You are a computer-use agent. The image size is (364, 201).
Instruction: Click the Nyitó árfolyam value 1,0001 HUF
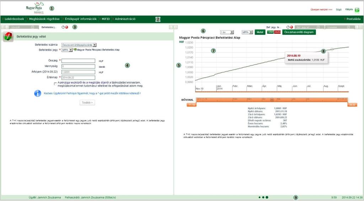(x=280, y=108)
